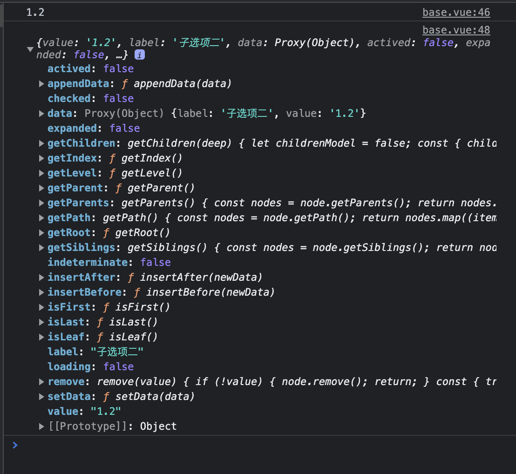Expand the getPath property
The height and width of the screenshot is (474, 516).
[x=41, y=217]
